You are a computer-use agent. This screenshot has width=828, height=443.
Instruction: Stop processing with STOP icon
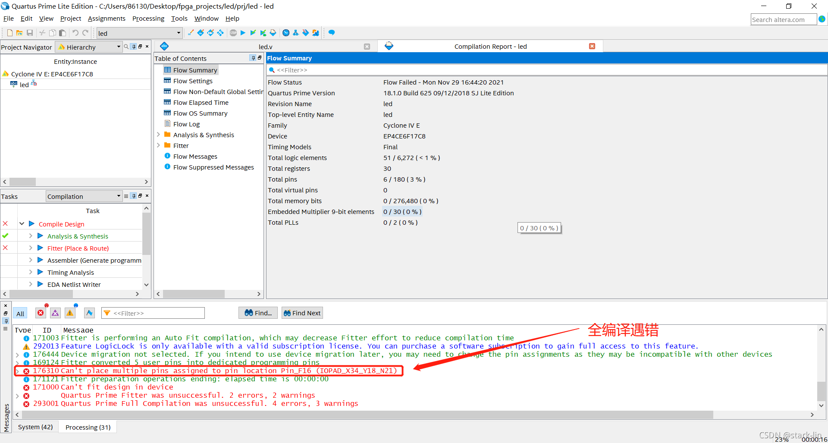(233, 33)
